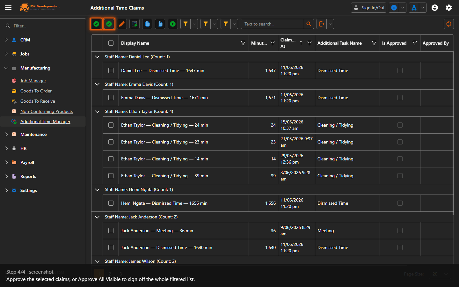
Task: Select the Daniel Lee Dismissed Time row checkbox
Action: click(x=111, y=70)
